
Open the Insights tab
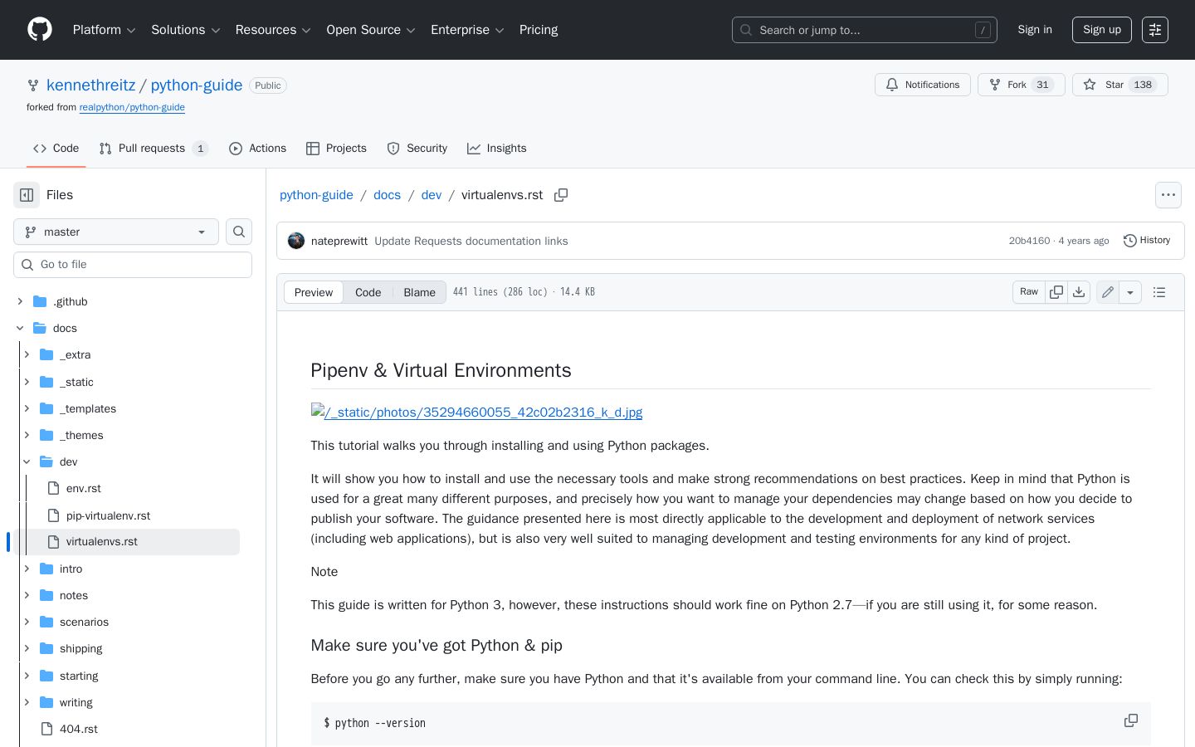point(497,149)
